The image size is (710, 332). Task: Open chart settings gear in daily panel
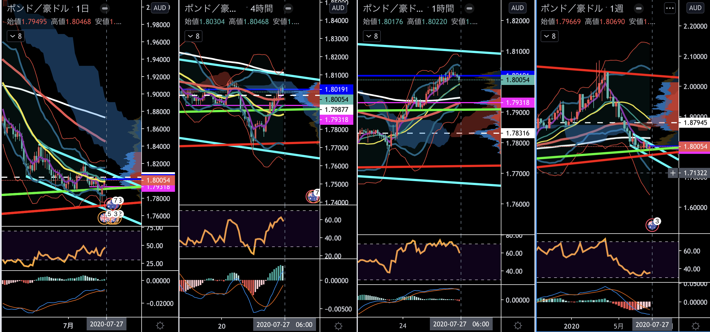tap(160, 326)
